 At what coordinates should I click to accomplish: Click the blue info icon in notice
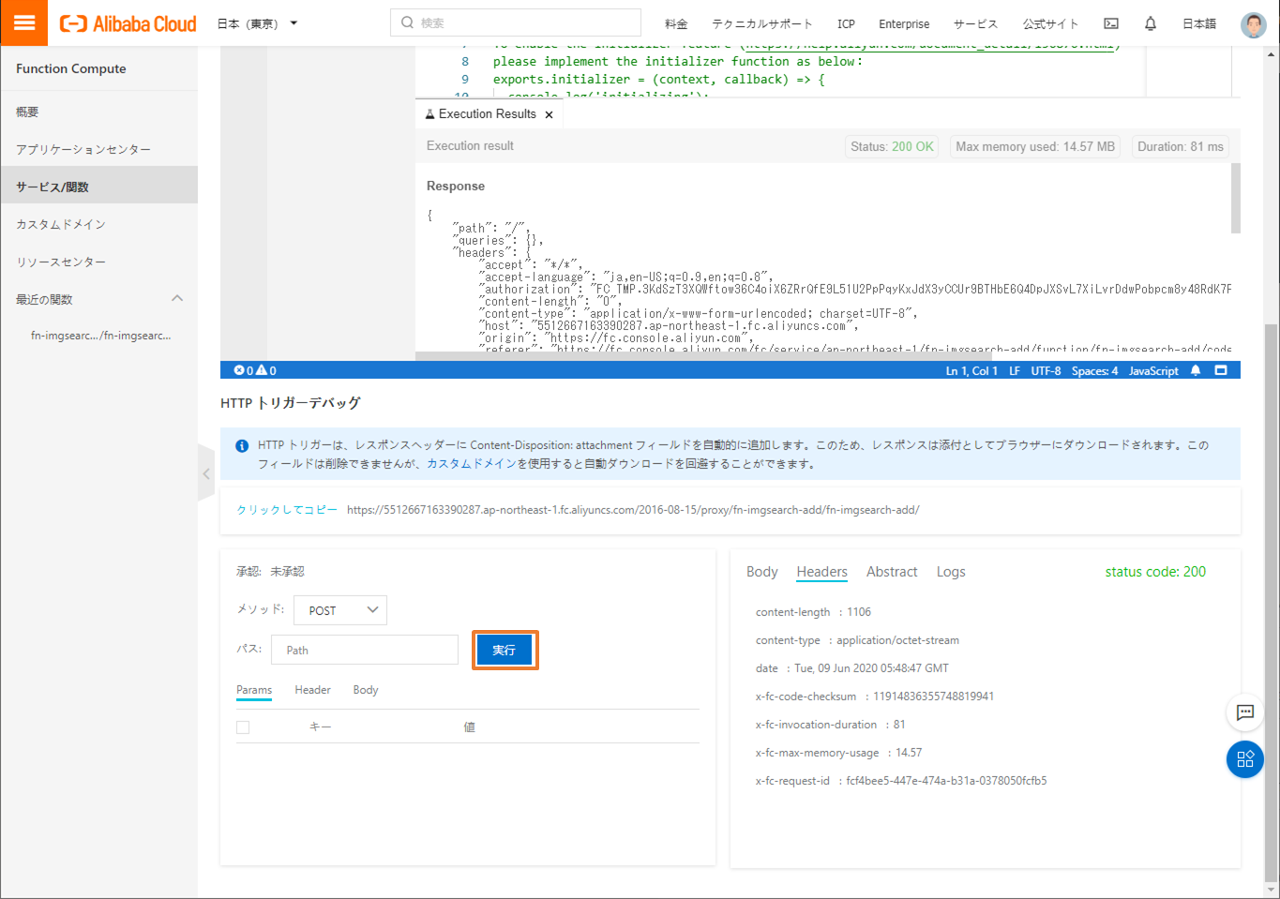click(242, 446)
